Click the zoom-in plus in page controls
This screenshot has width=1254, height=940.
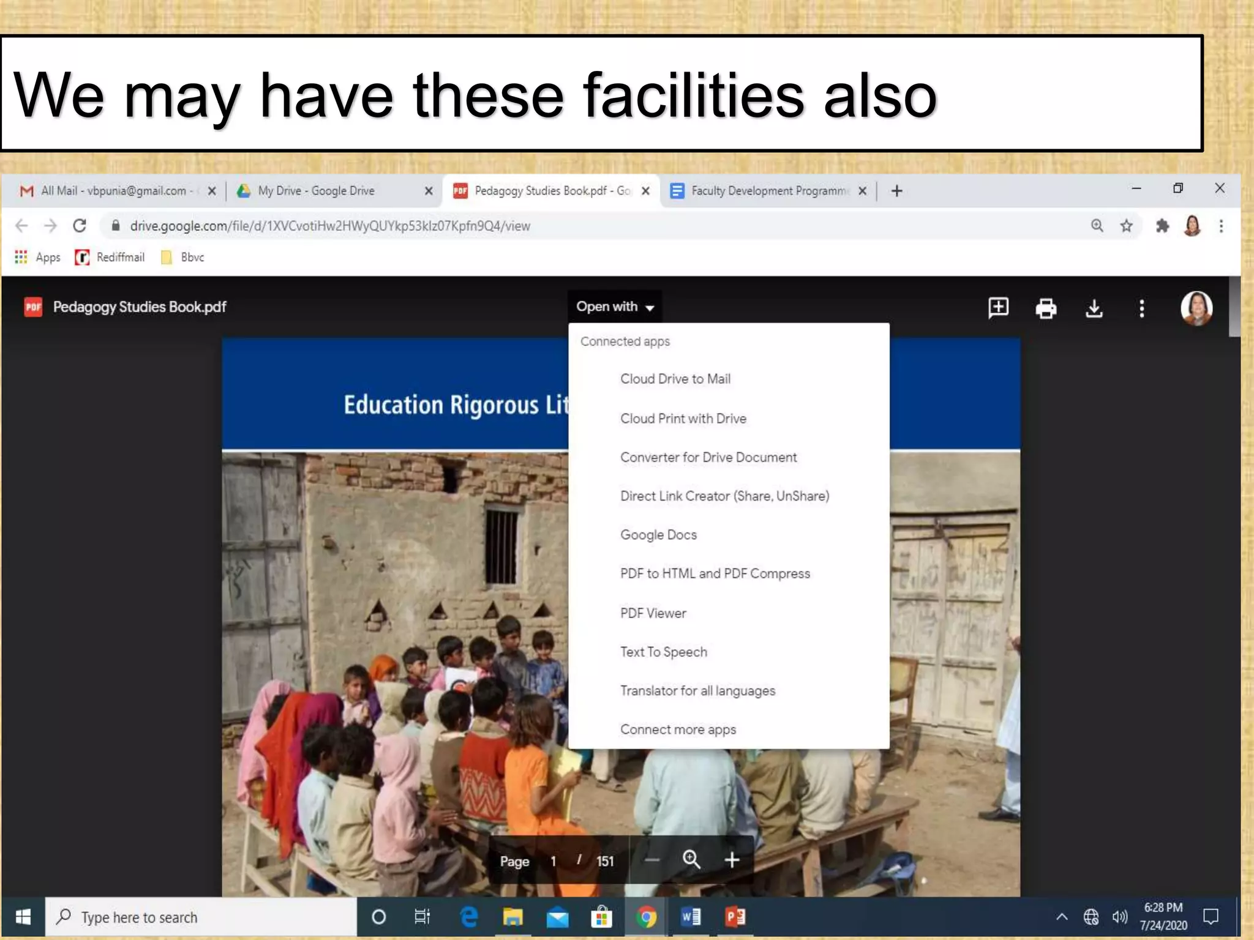(732, 860)
